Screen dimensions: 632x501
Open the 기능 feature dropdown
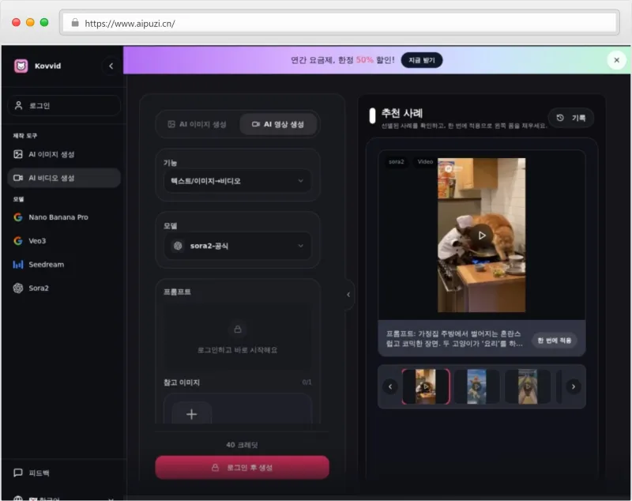(x=237, y=179)
